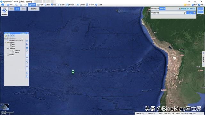This screenshot has width=205, height=115.
Task: Uncheck the first layer checkbox under map layers
Action: tap(11, 44)
